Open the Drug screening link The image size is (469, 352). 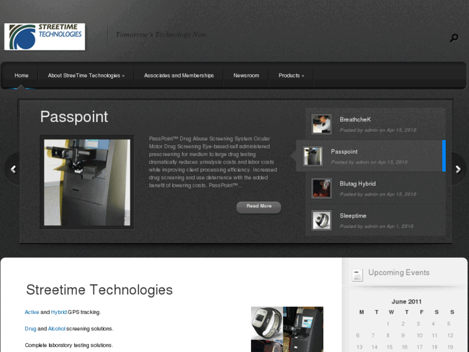click(30, 329)
